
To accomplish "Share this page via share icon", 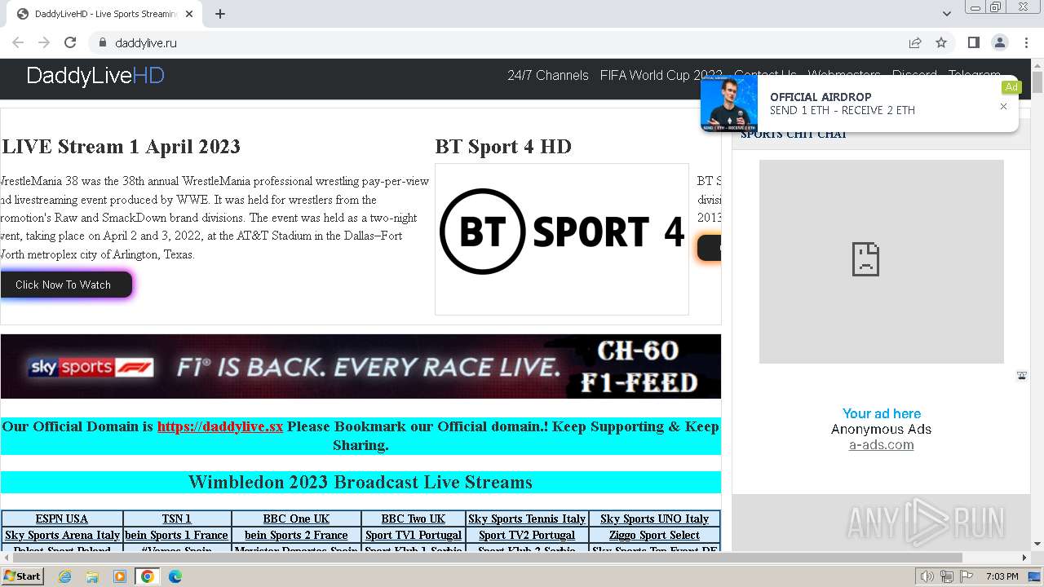I will click(x=915, y=42).
